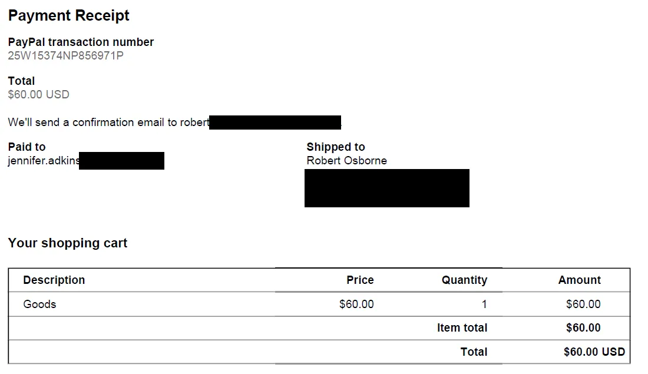The width and height of the screenshot is (648, 374).
Task: Click the Goods item description
Action: pos(39,304)
